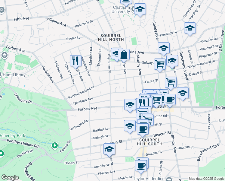Click the Schenley Park label
This screenshot has height=181, width=225.
pos(13,135)
